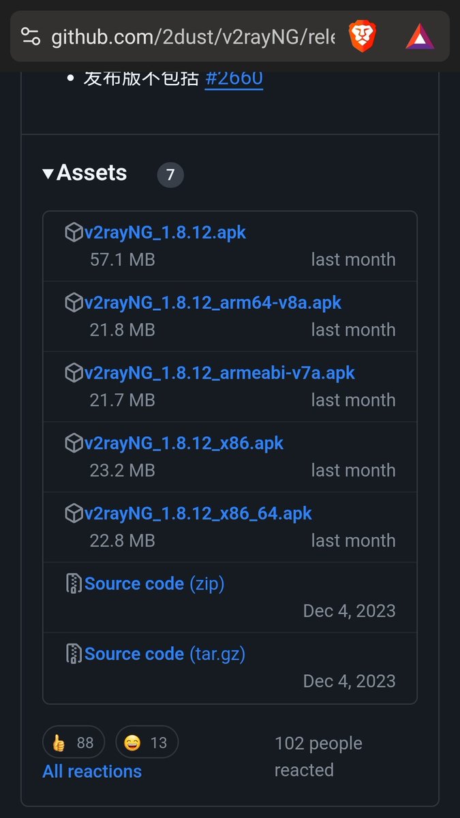Download v2rayNG_1.8.12_x86.apk
Viewport: 460px width, 818px height.
click(184, 443)
